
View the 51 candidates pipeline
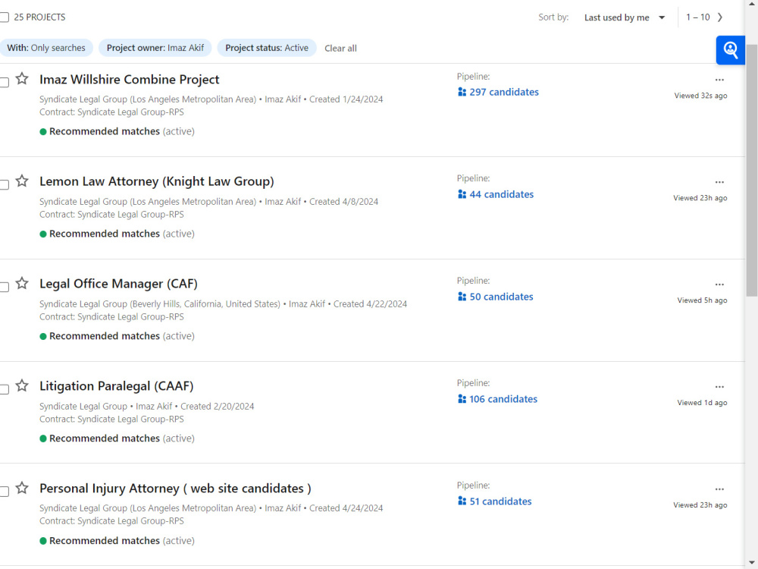click(494, 501)
